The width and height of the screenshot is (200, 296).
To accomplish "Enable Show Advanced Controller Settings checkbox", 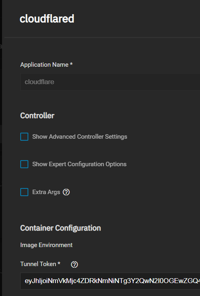I will 24,137.
